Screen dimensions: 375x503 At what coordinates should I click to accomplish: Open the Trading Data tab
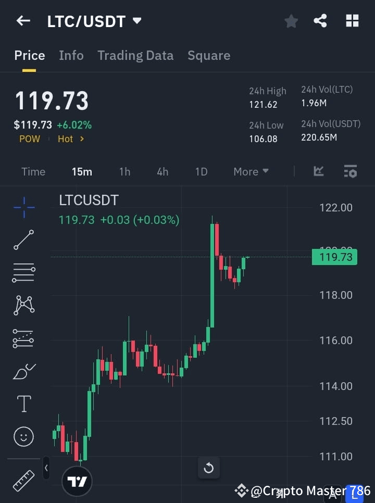pos(135,56)
